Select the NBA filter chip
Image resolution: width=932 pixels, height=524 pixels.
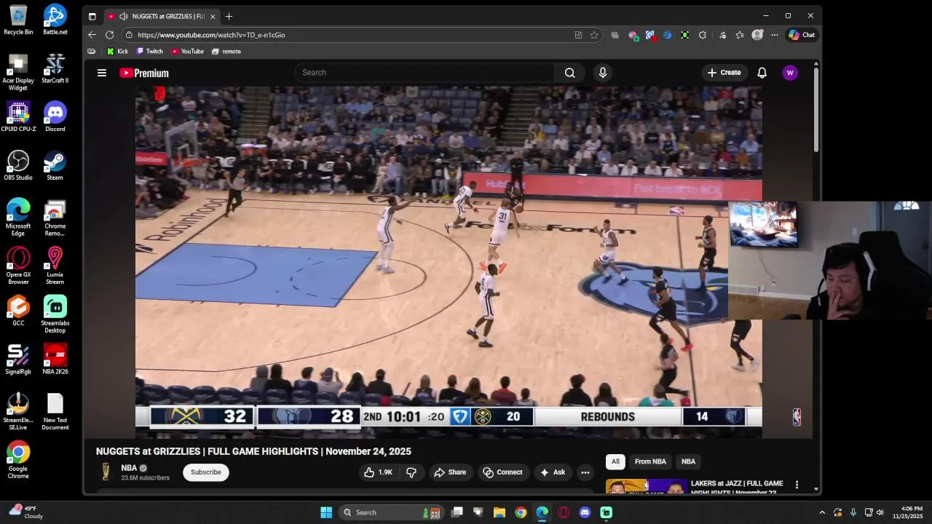[x=688, y=461]
